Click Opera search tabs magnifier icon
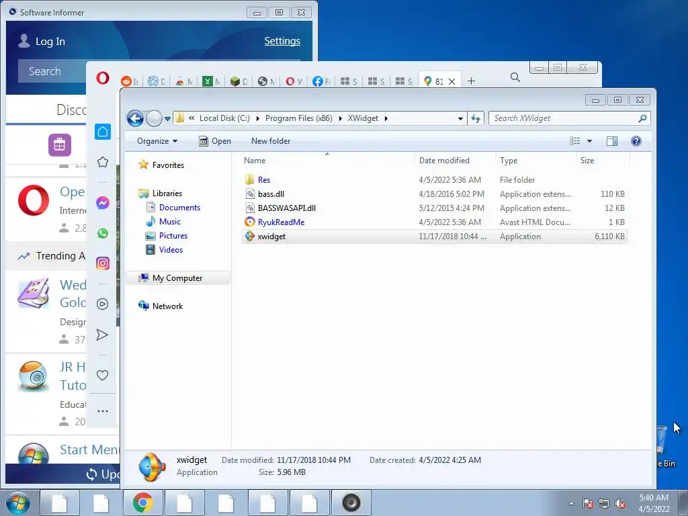This screenshot has width=688, height=516. pyautogui.click(x=515, y=78)
